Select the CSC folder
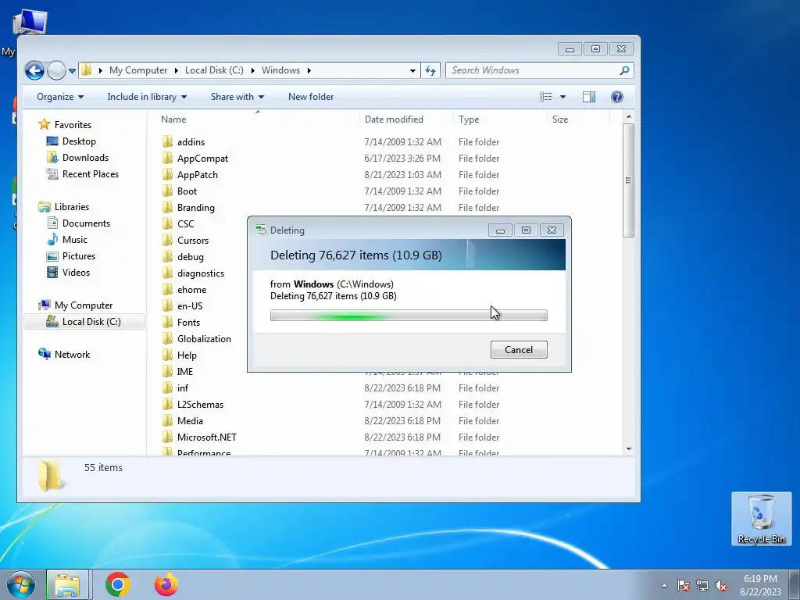 coord(185,224)
